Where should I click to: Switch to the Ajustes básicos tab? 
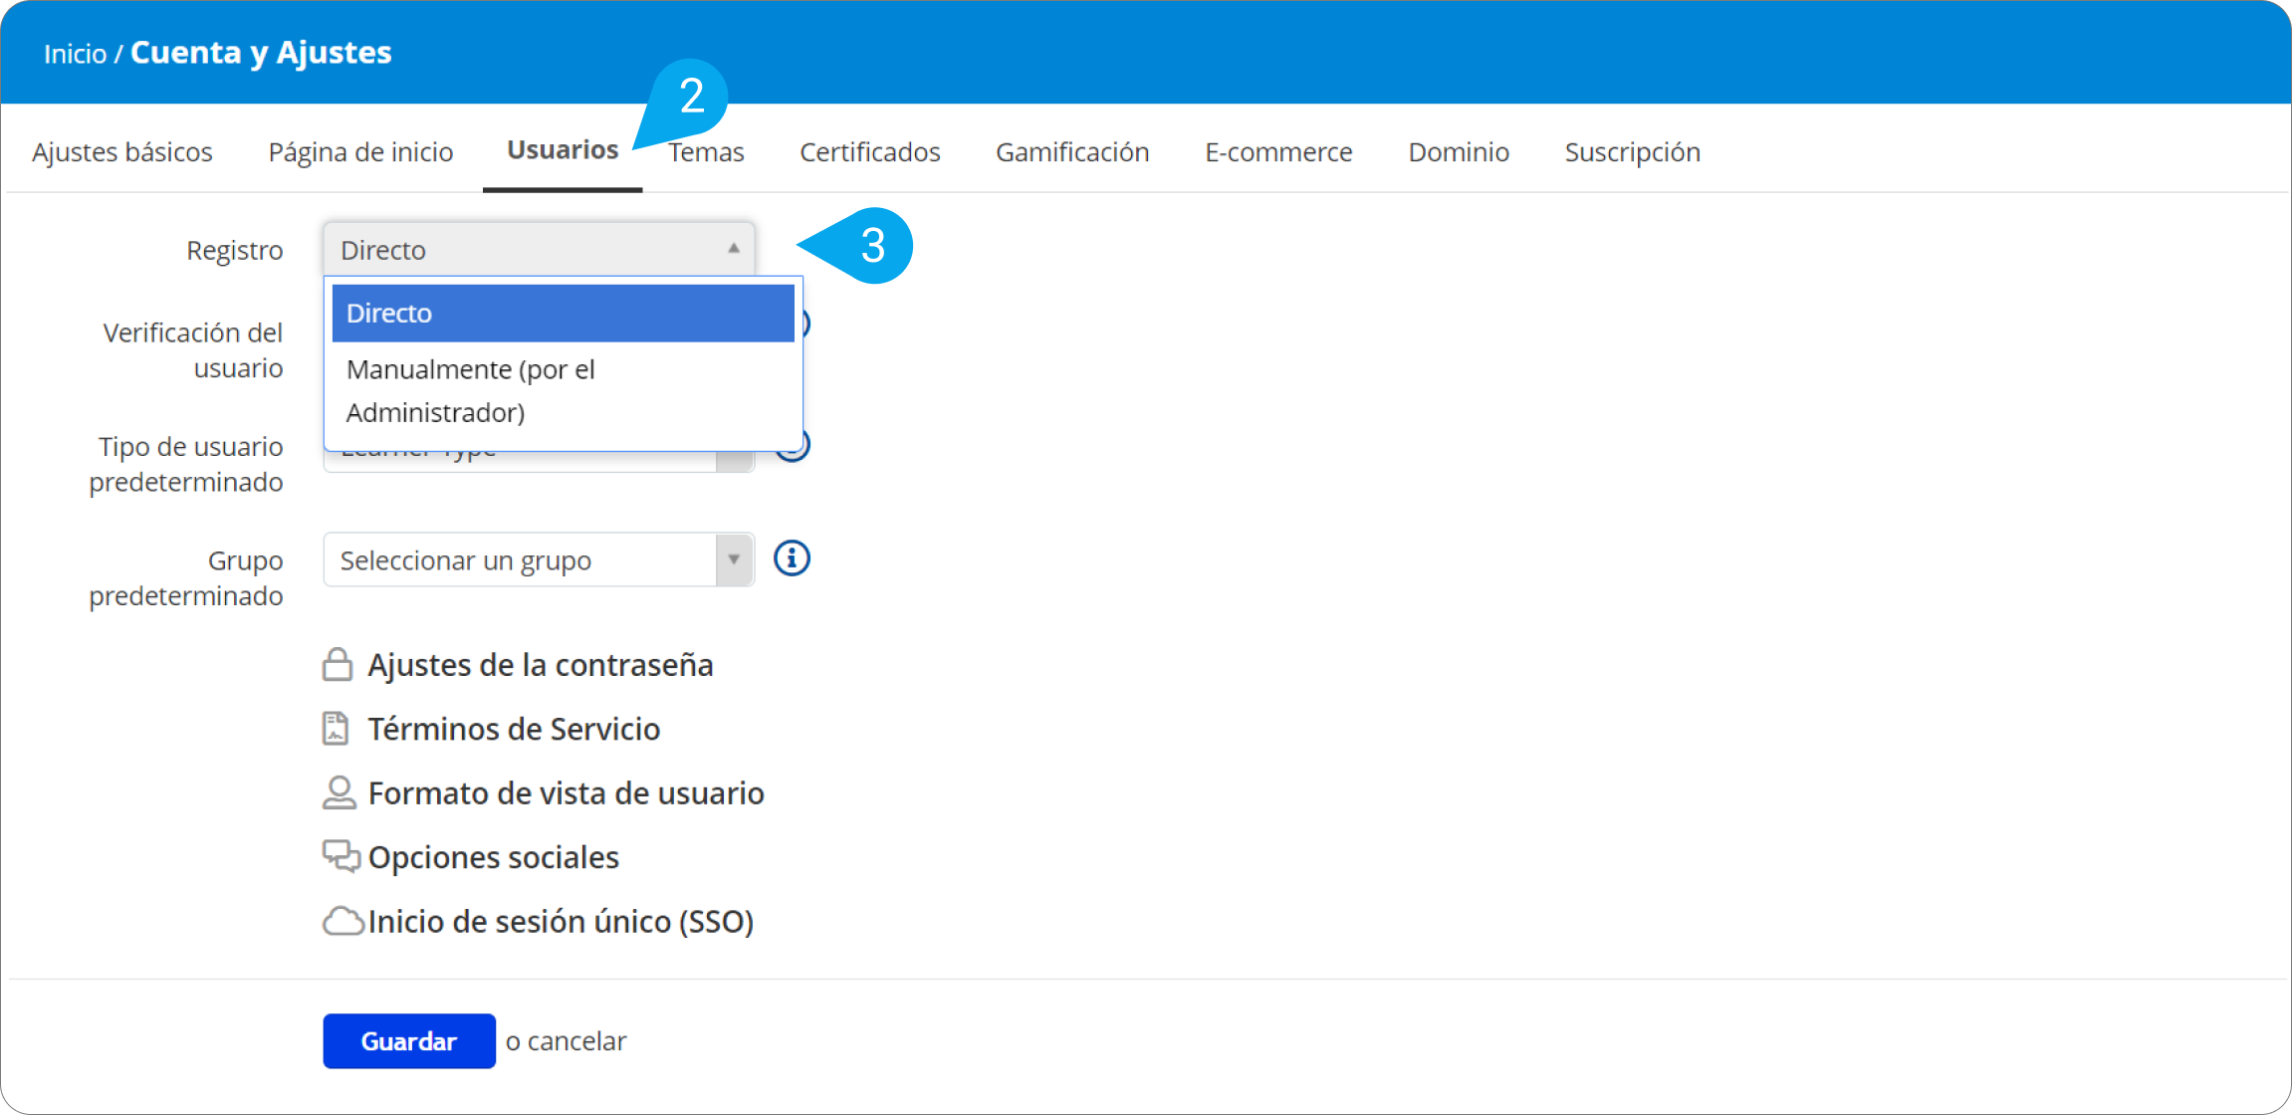pos(122,152)
